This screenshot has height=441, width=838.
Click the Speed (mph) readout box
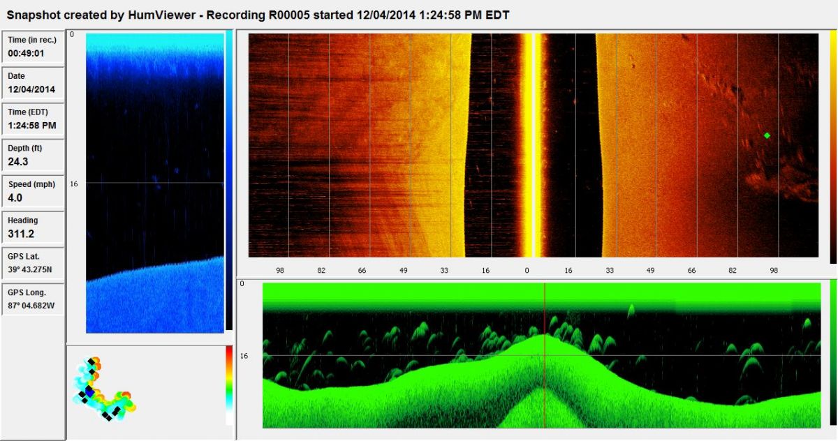(32, 192)
